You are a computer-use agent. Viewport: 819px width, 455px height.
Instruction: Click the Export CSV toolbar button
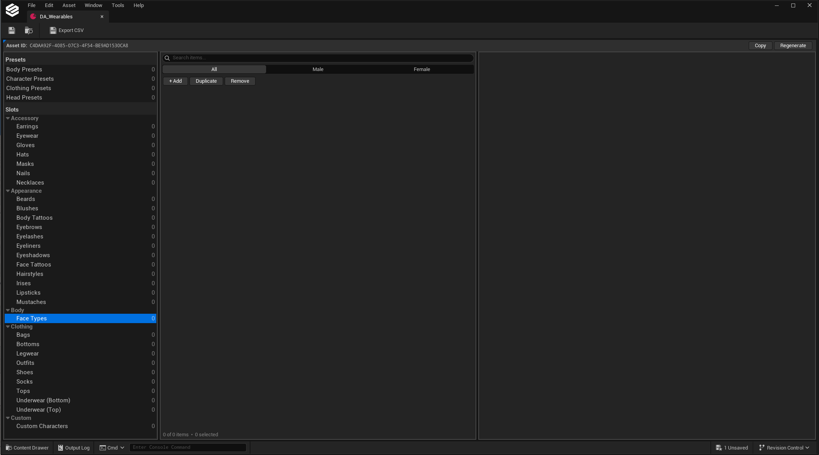point(67,30)
